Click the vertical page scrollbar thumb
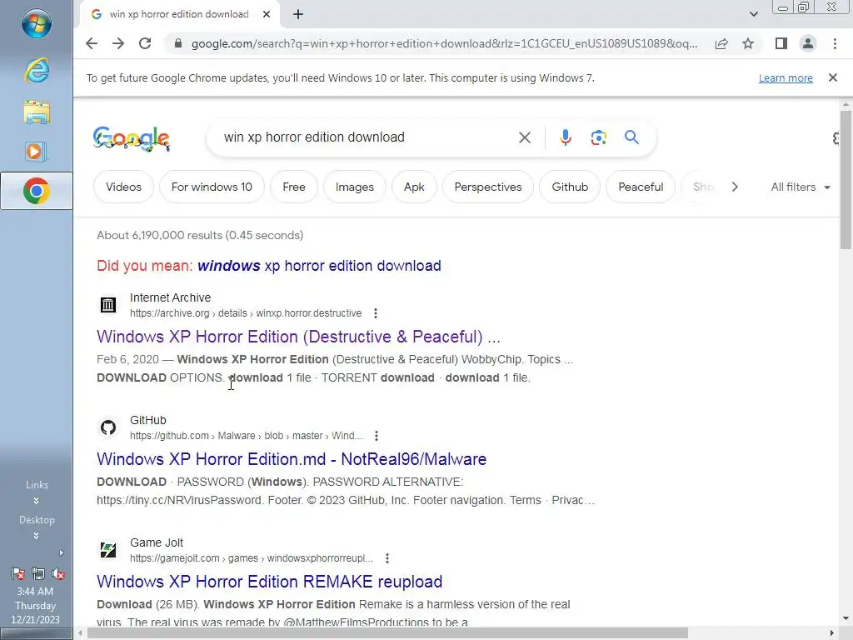This screenshot has height=640, width=853. pos(846,180)
